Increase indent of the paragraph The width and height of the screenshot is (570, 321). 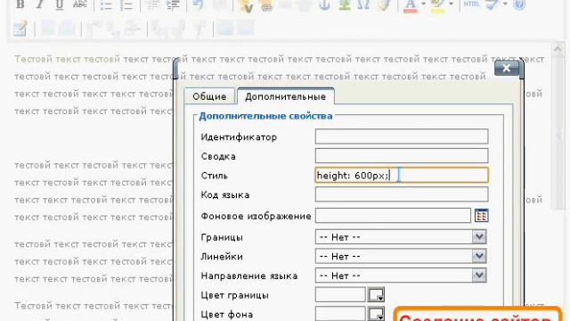(x=173, y=4)
